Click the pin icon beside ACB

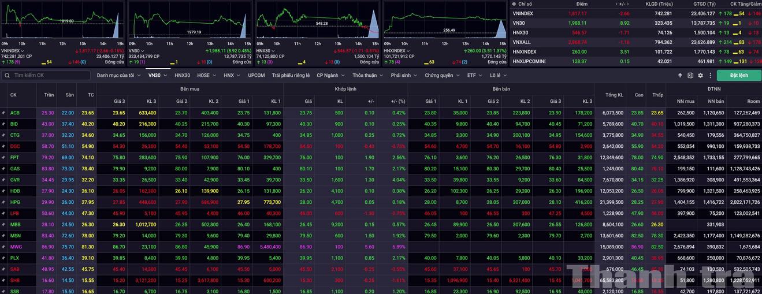[3, 113]
